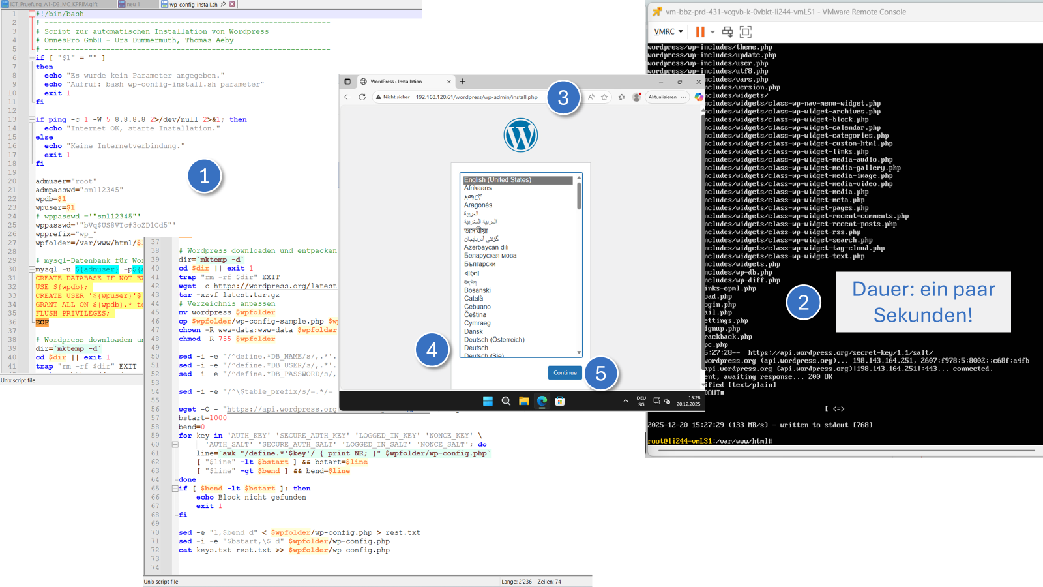Screen dimensions: 1043x587
Task: Add page to favorites with star icon
Action: [x=604, y=97]
